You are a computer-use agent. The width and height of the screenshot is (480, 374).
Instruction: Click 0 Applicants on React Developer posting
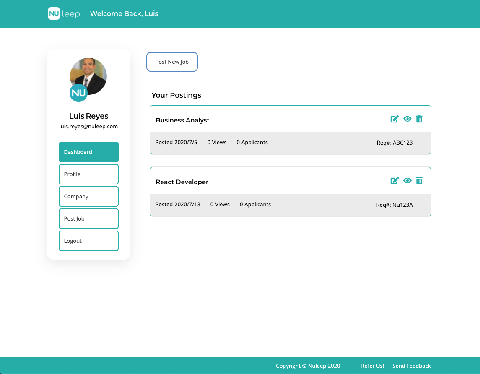pos(255,205)
